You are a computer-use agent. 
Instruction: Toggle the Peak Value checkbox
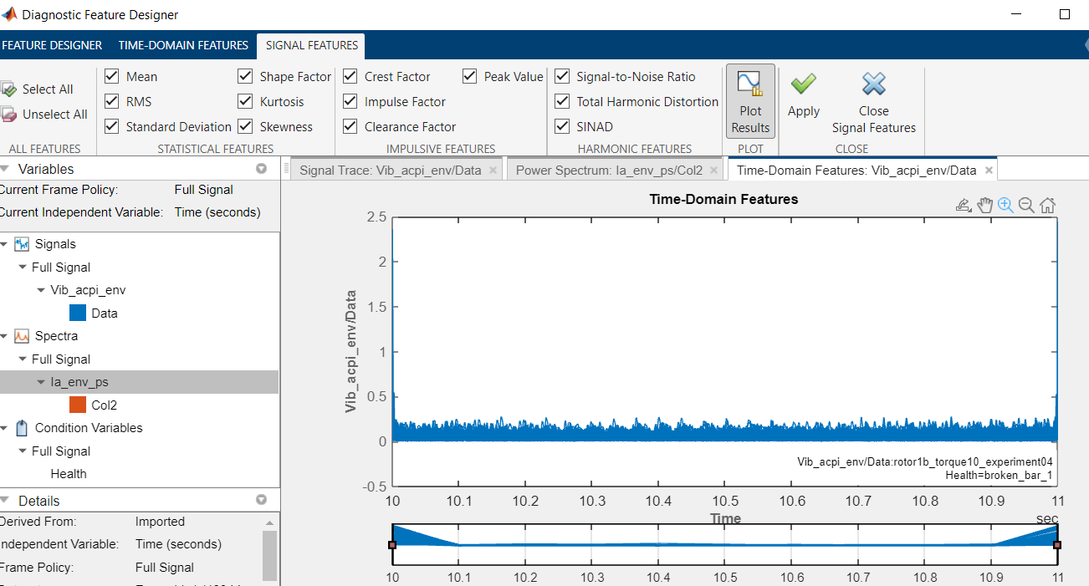(469, 76)
